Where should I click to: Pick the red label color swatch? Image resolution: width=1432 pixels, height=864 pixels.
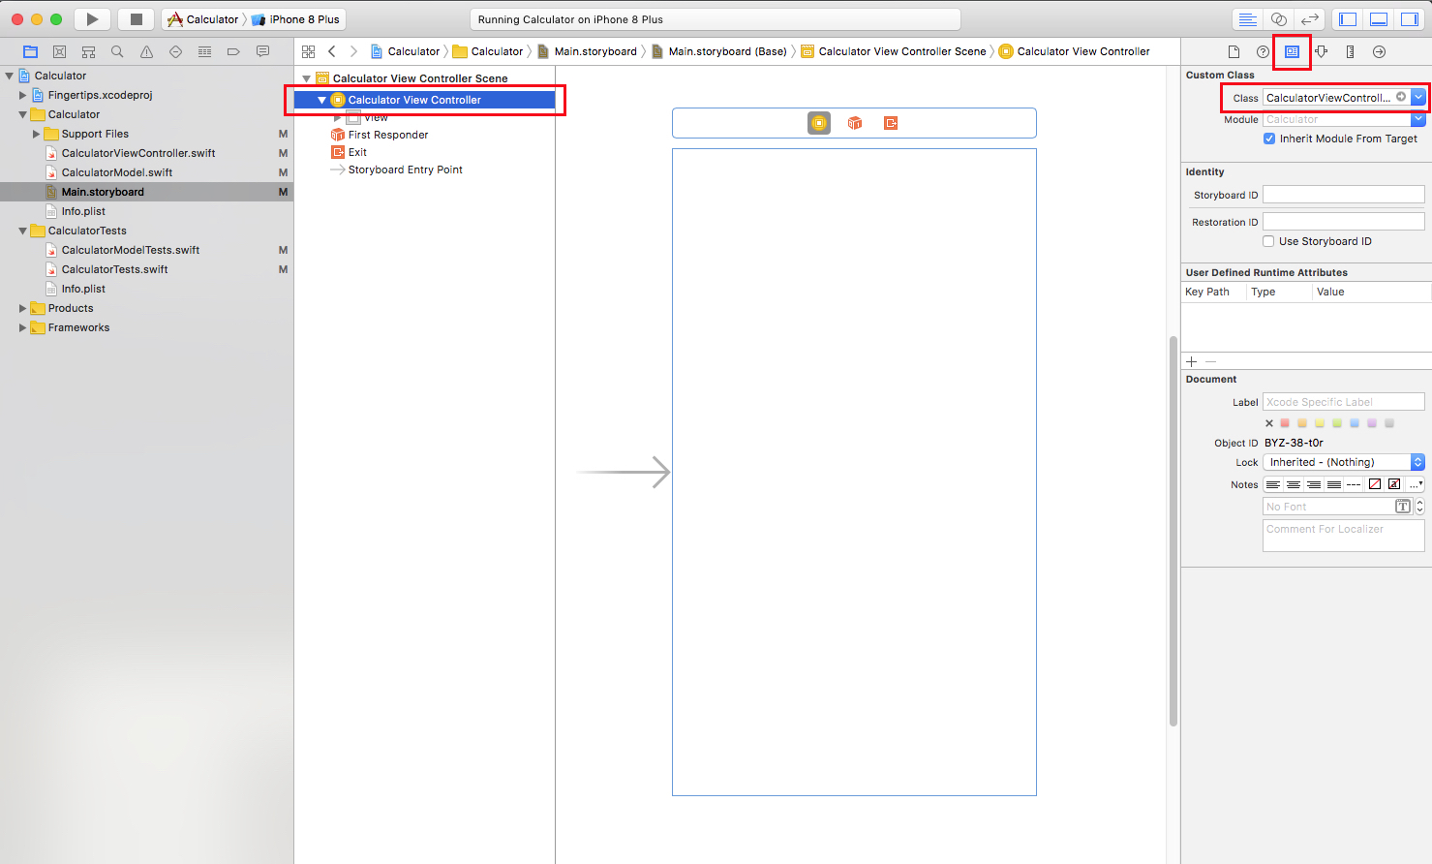click(1285, 423)
